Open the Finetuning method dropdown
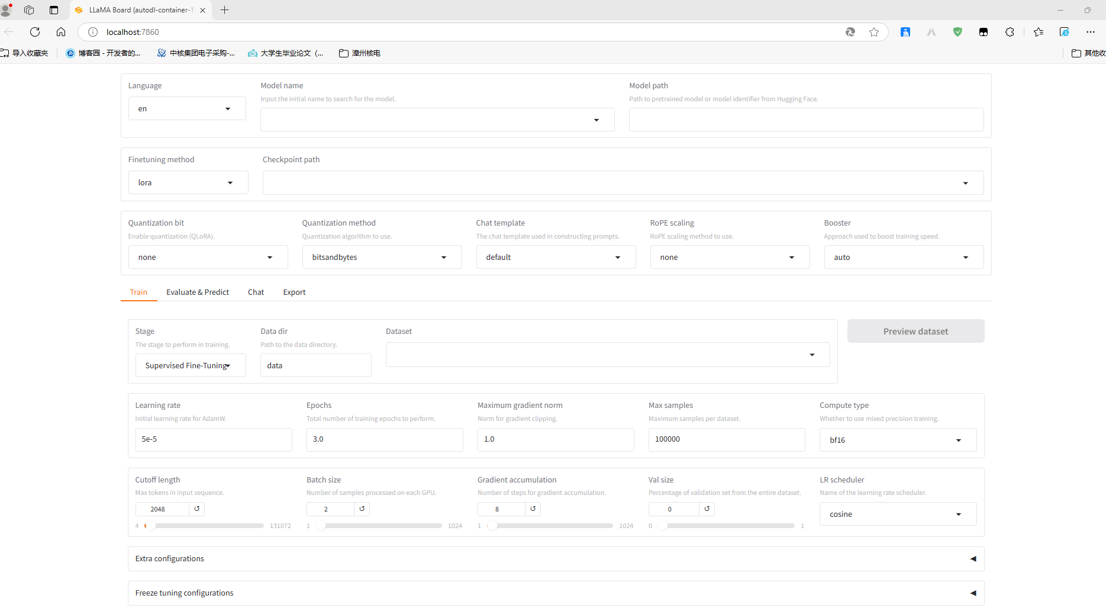The width and height of the screenshot is (1106, 608). tap(188, 183)
